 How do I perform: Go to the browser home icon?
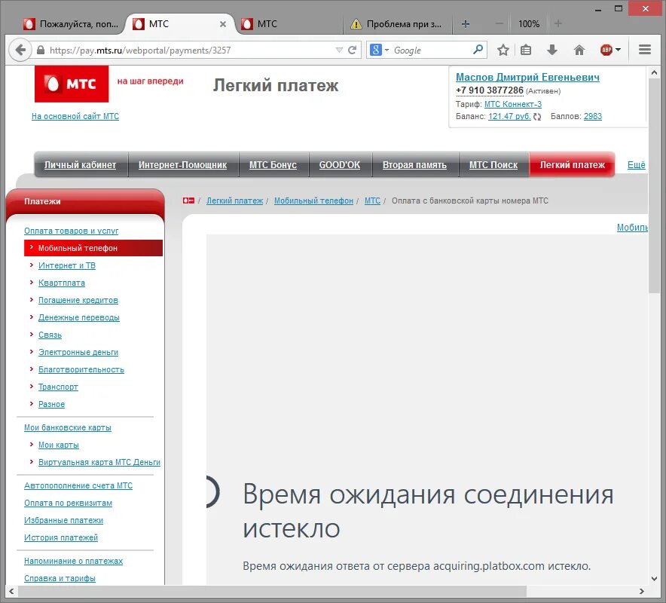(x=579, y=51)
